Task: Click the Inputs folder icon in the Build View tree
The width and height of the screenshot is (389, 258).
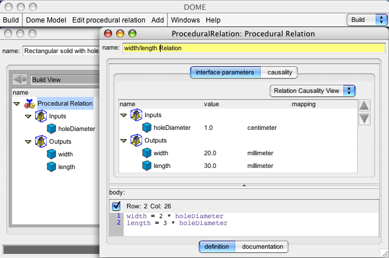Action: [41, 116]
